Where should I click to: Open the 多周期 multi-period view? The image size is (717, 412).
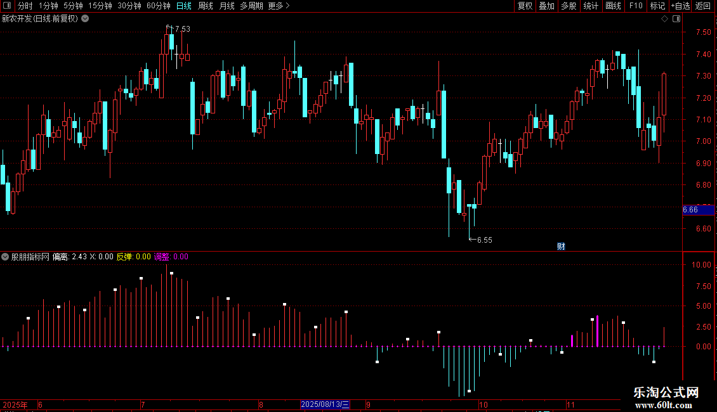point(251,6)
